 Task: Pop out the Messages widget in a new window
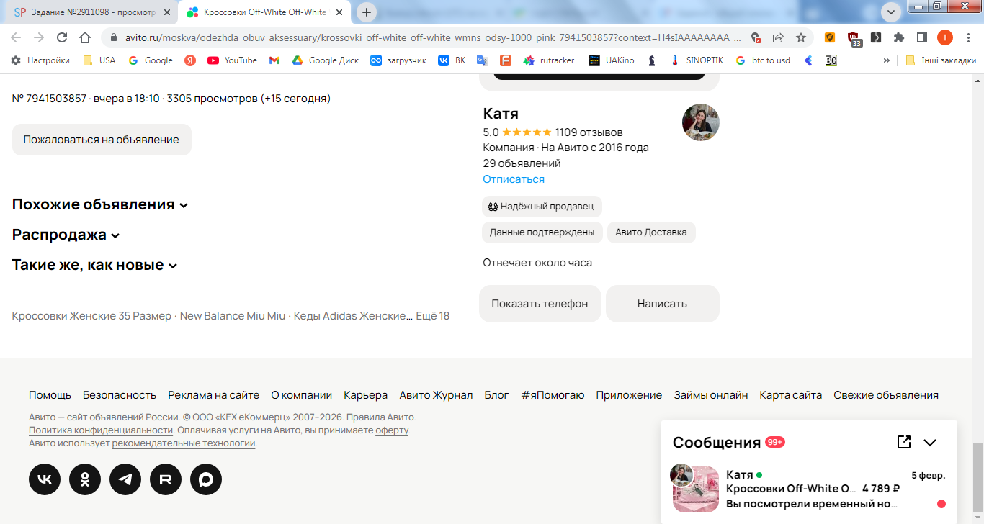pyautogui.click(x=904, y=442)
